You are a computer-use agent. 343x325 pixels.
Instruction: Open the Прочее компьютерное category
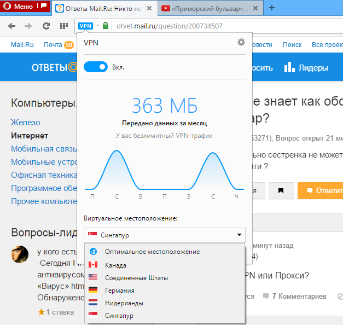click(44, 201)
